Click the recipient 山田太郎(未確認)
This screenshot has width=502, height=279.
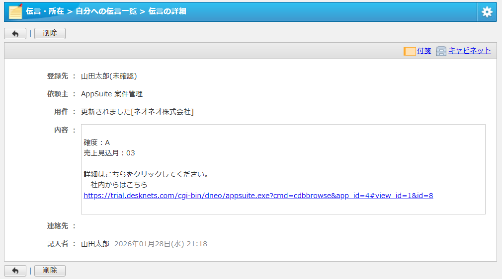[x=109, y=76]
